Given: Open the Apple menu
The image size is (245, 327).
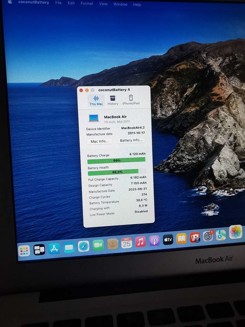Looking at the screenshot, I should [x=10, y=2].
